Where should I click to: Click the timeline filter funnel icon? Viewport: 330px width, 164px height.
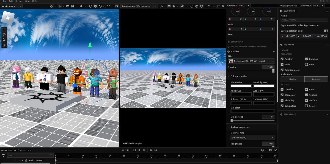tap(3, 155)
